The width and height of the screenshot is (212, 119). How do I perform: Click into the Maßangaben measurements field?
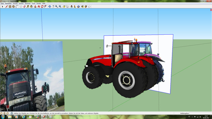point(200,113)
